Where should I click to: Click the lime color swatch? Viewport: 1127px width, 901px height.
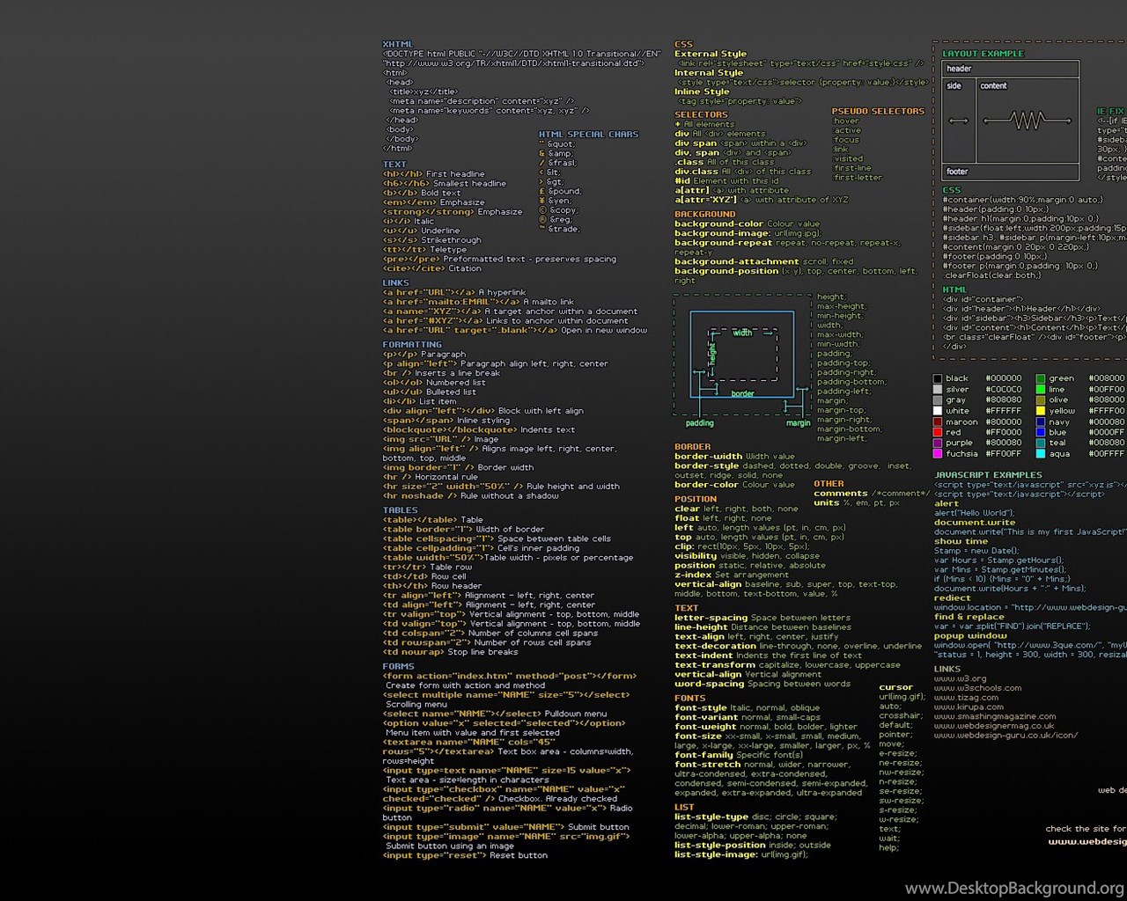coord(1041,389)
